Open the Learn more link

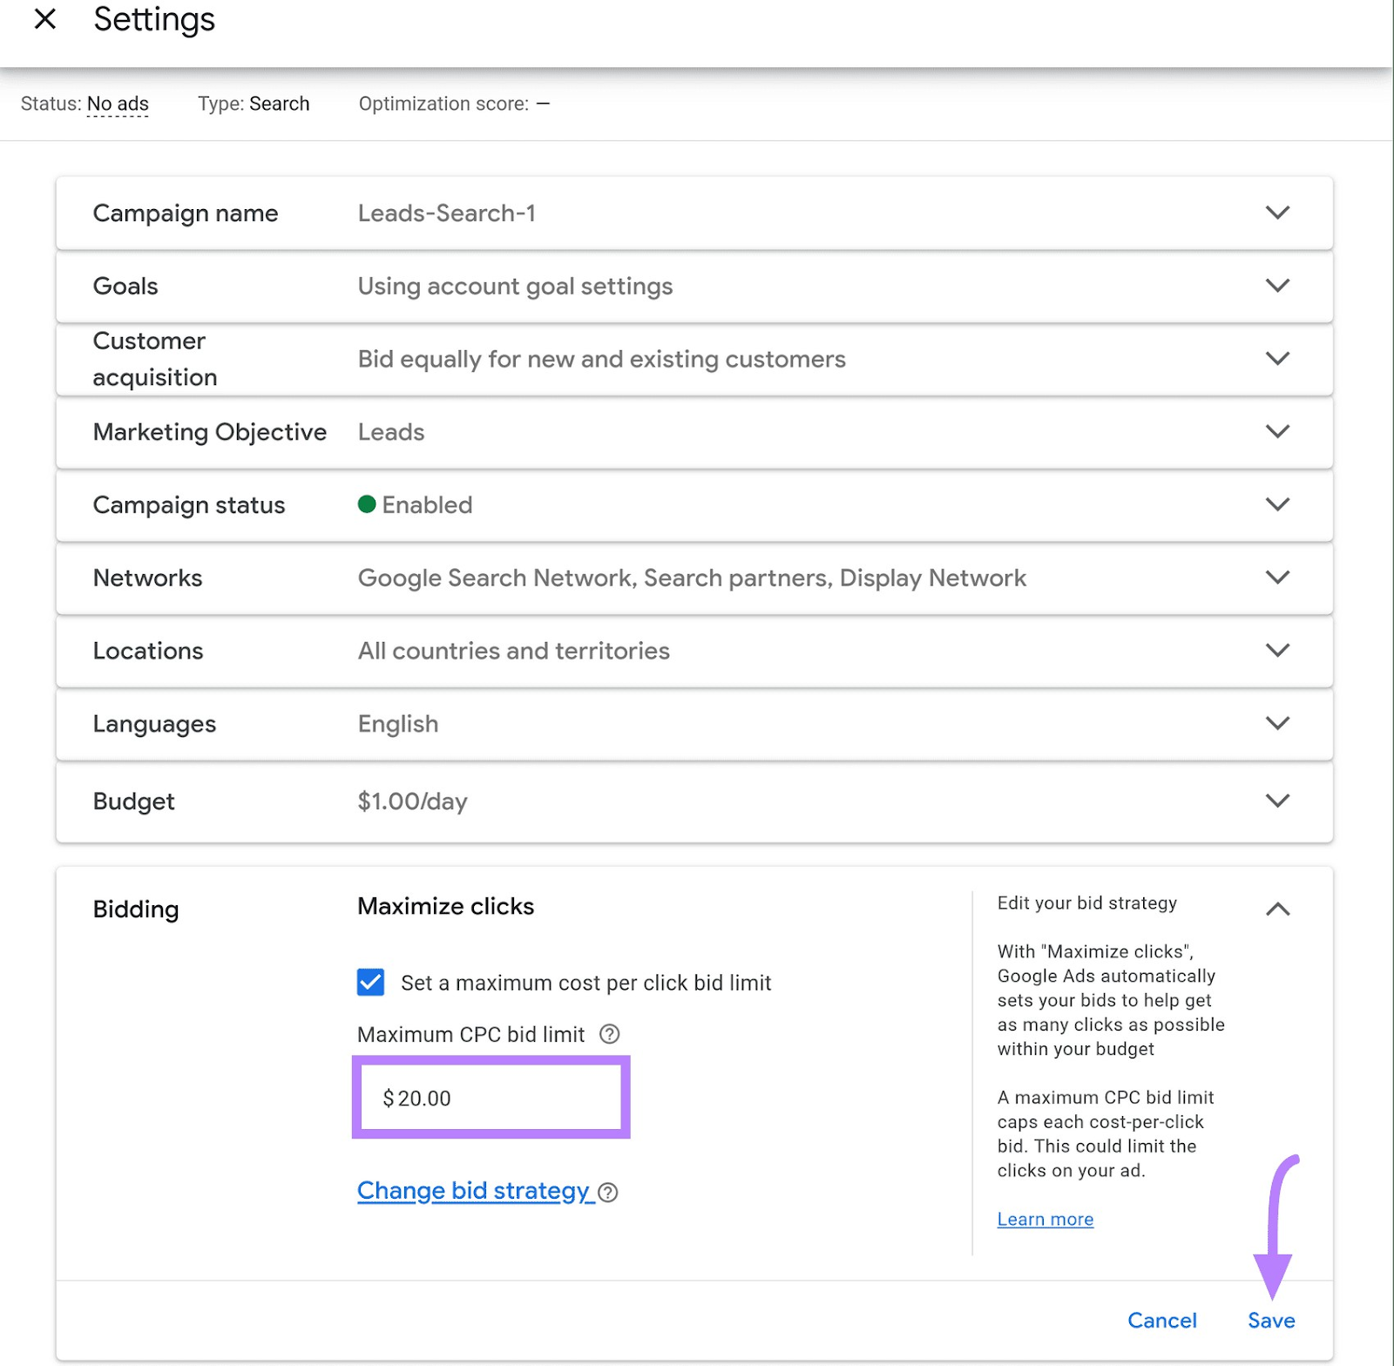1045,1220
